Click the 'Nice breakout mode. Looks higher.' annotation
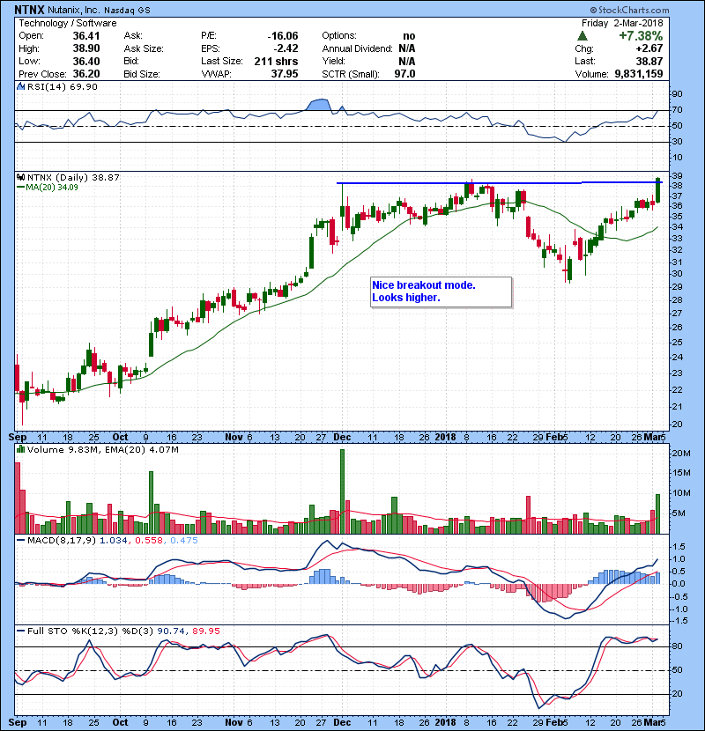 [x=441, y=292]
